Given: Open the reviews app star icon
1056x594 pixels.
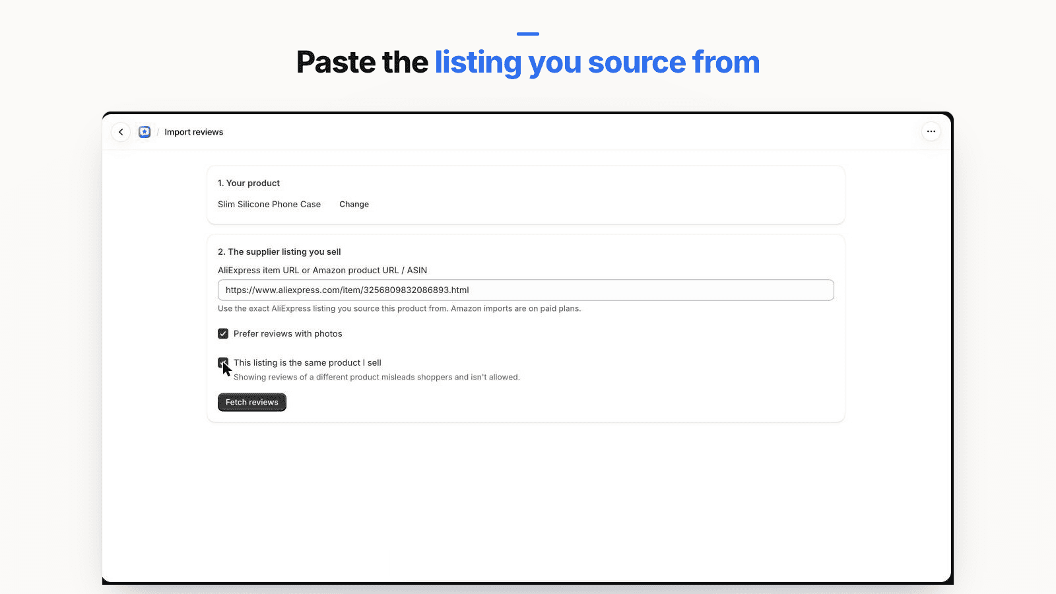Looking at the screenshot, I should click(x=145, y=132).
